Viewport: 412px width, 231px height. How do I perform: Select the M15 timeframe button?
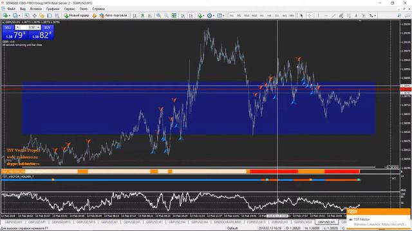pyautogui.click(x=247, y=15)
